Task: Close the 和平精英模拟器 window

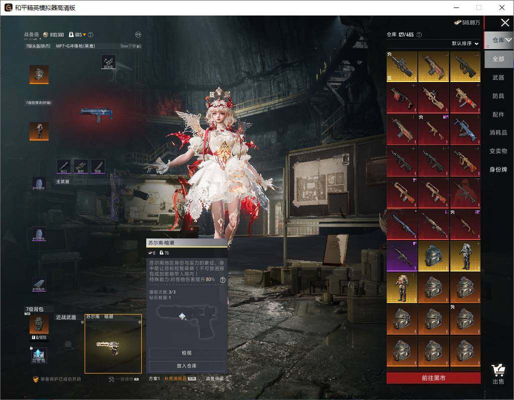Action: point(501,7)
